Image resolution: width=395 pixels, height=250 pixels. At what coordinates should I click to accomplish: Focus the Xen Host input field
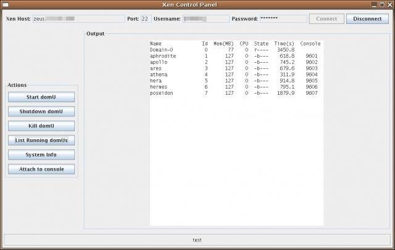pyautogui.click(x=78, y=19)
